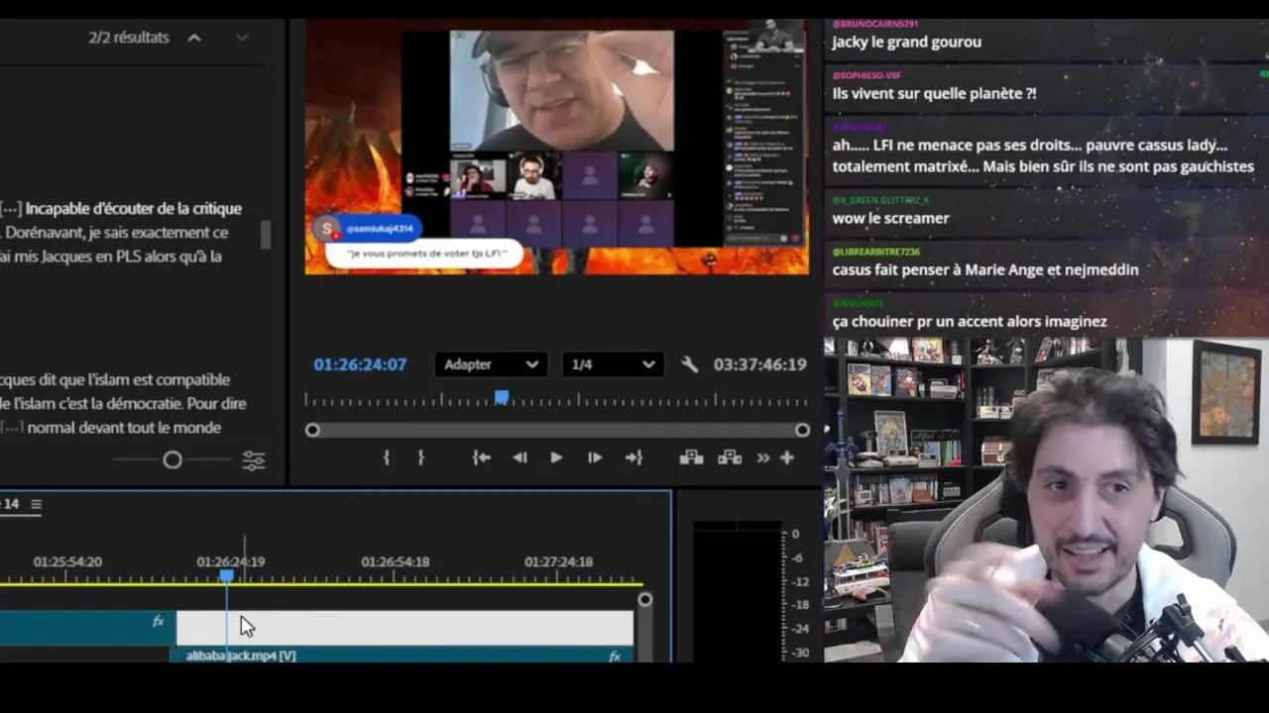The width and height of the screenshot is (1269, 713).
Task: Click timeline vertical zoom scrollbar handle
Action: pyautogui.click(x=645, y=599)
